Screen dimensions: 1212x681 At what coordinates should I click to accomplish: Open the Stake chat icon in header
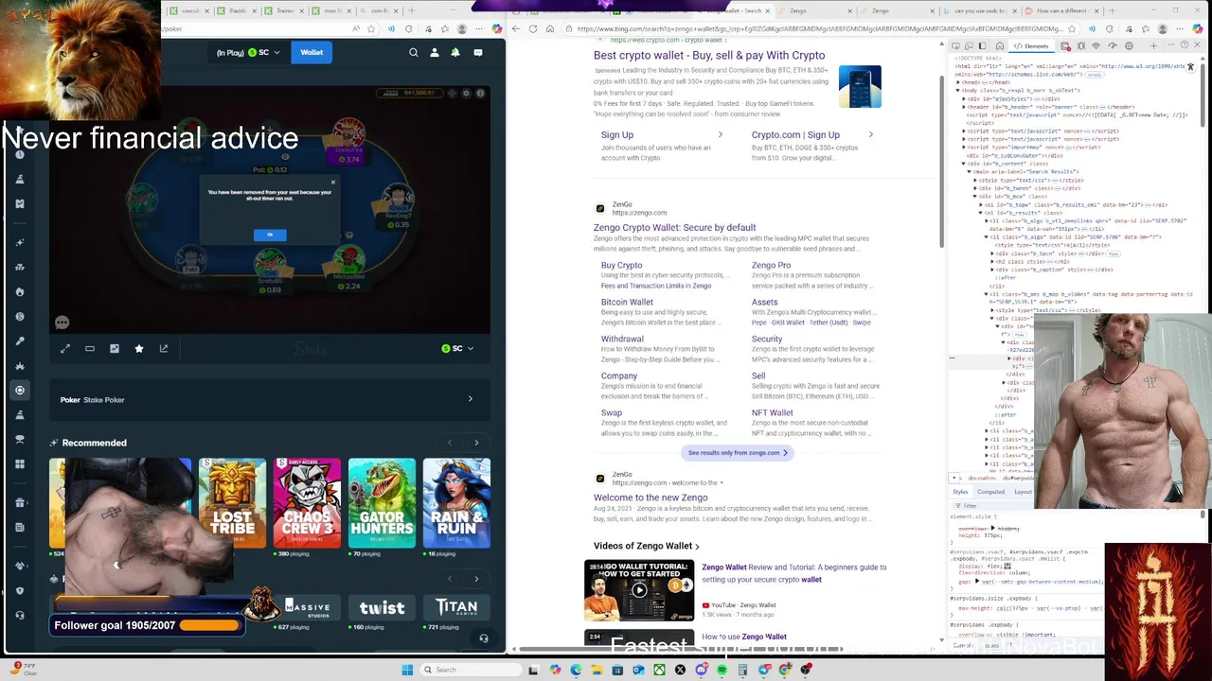click(478, 53)
